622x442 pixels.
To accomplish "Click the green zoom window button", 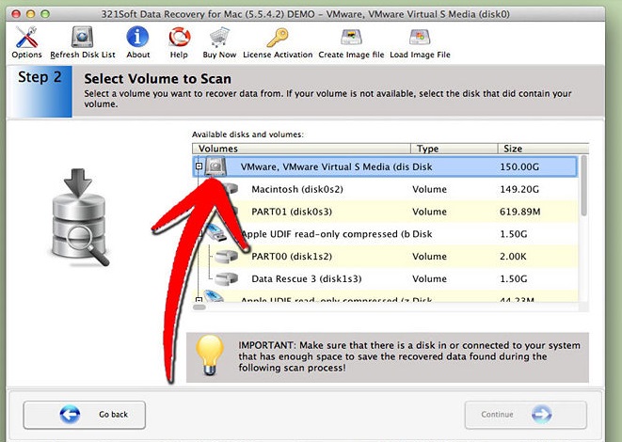I will click(x=45, y=14).
